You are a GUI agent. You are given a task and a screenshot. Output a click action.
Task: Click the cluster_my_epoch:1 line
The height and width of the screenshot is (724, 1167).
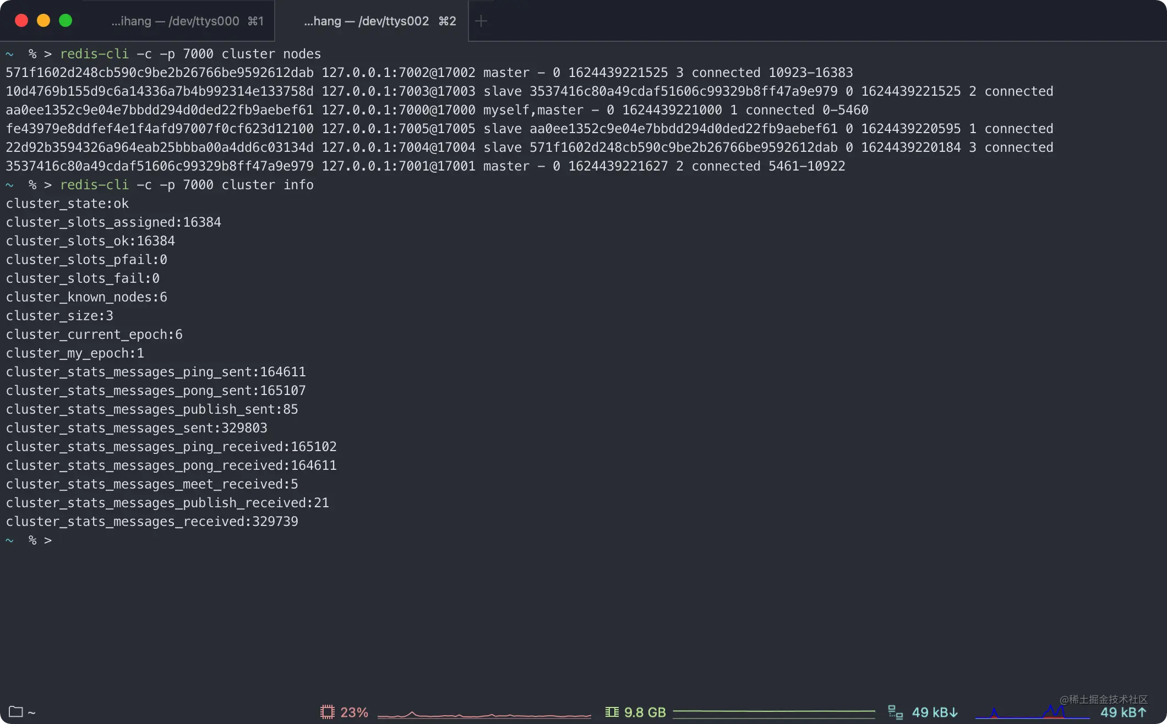[75, 353]
